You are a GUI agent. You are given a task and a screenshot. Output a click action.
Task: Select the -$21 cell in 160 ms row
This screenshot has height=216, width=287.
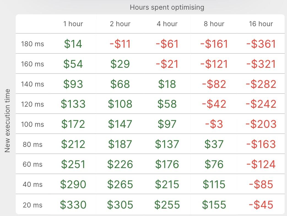click(x=167, y=64)
